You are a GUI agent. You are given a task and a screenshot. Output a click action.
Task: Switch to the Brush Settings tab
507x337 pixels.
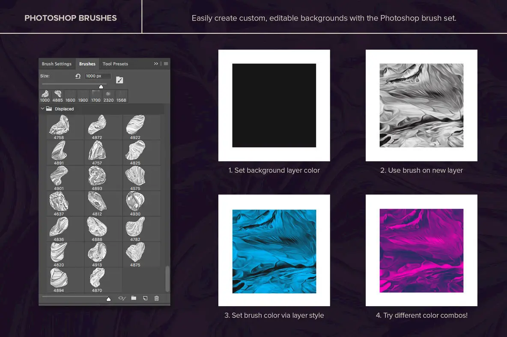point(57,64)
